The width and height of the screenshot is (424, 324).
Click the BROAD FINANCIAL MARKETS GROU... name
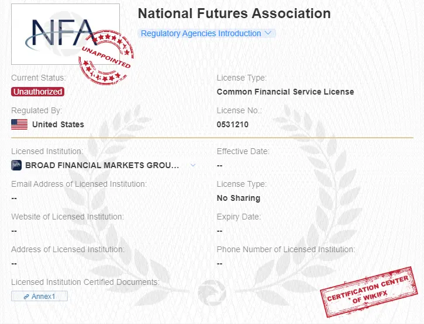coord(102,165)
